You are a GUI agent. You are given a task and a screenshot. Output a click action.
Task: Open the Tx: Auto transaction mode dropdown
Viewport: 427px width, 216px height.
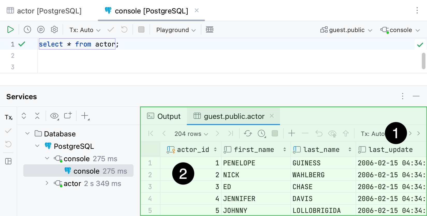[85, 30]
